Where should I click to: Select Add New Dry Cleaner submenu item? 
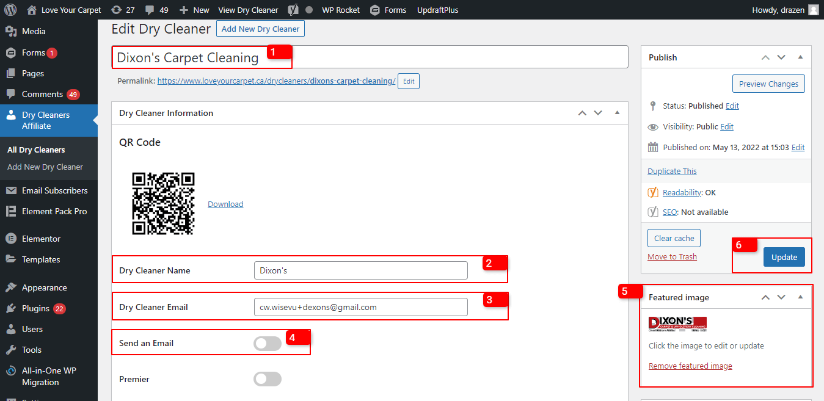pos(45,167)
